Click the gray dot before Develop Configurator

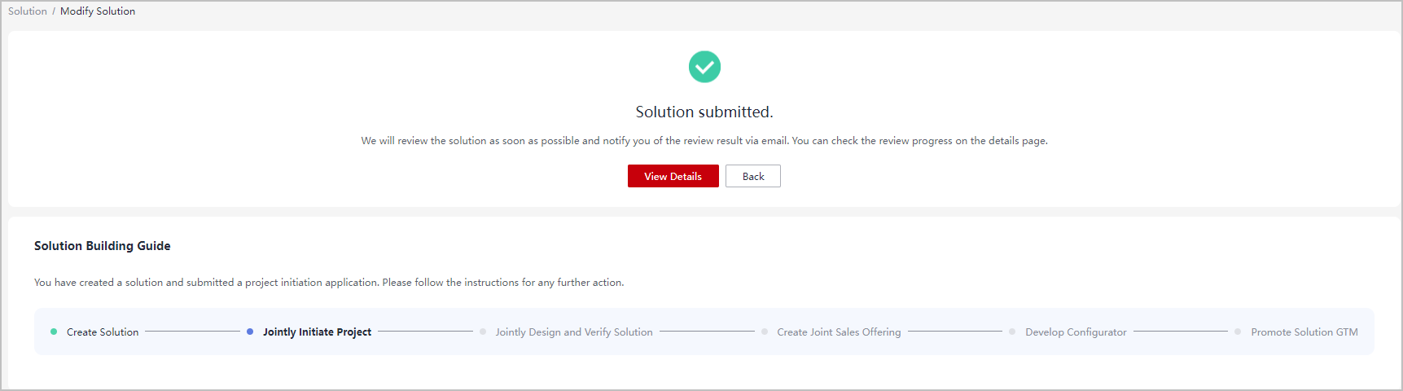tap(1012, 332)
